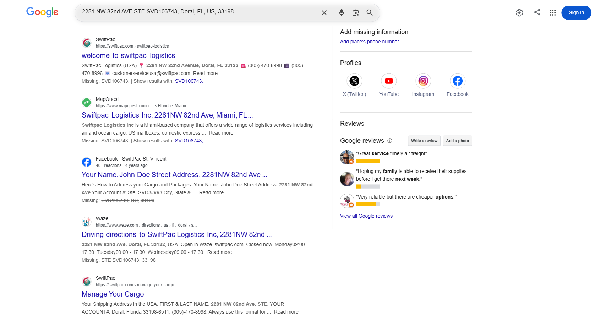The height and width of the screenshot is (315, 606).
Task: Click SVD106743 link under first result
Action: coord(189,81)
